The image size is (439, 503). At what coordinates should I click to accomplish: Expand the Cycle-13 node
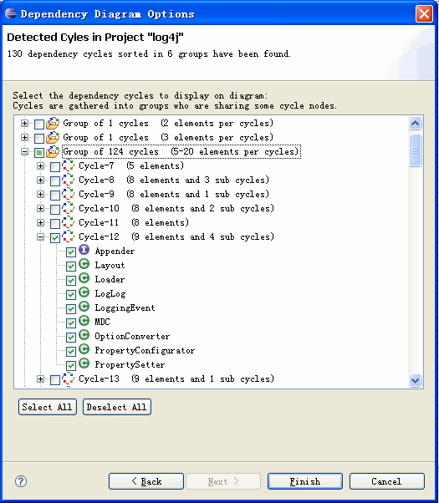pyautogui.click(x=40, y=379)
